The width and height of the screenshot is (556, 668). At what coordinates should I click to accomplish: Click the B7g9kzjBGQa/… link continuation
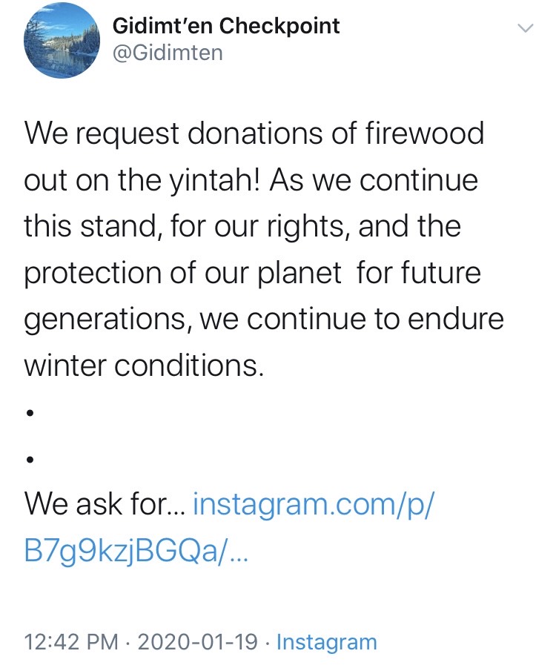[136, 550]
